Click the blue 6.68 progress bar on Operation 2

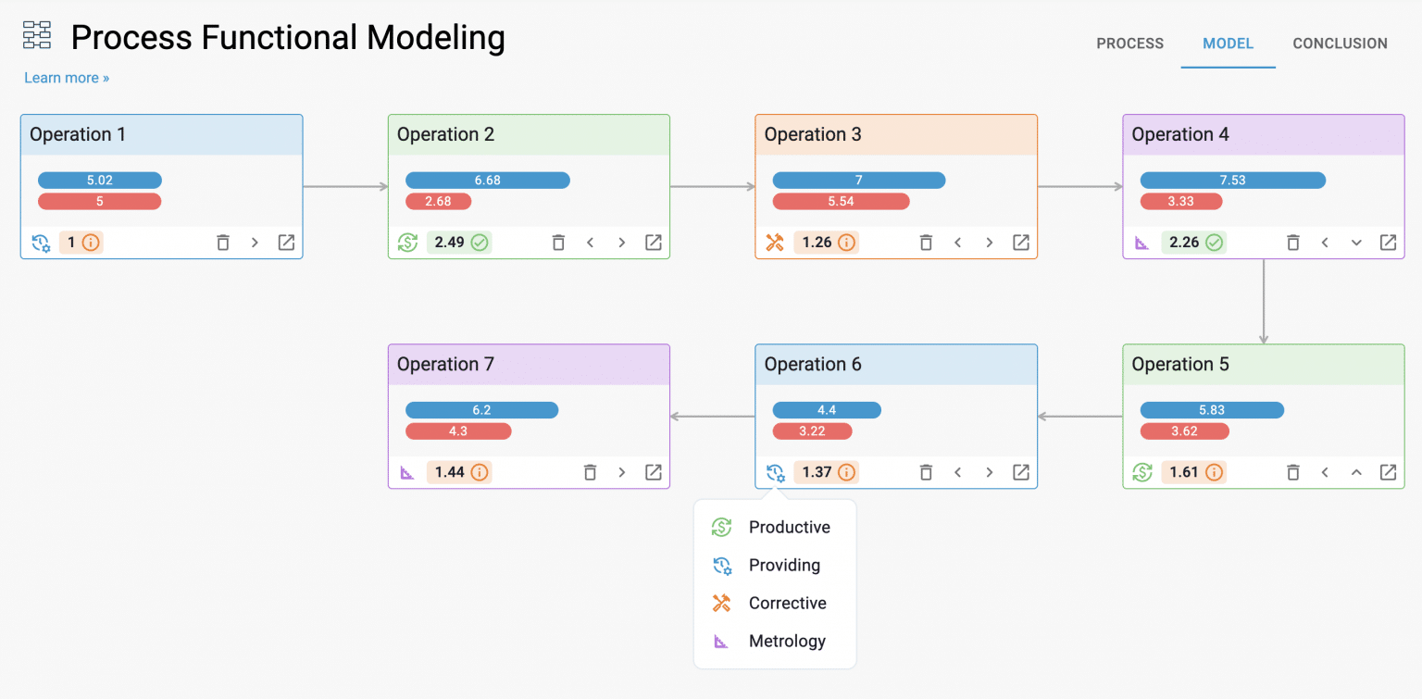488,180
